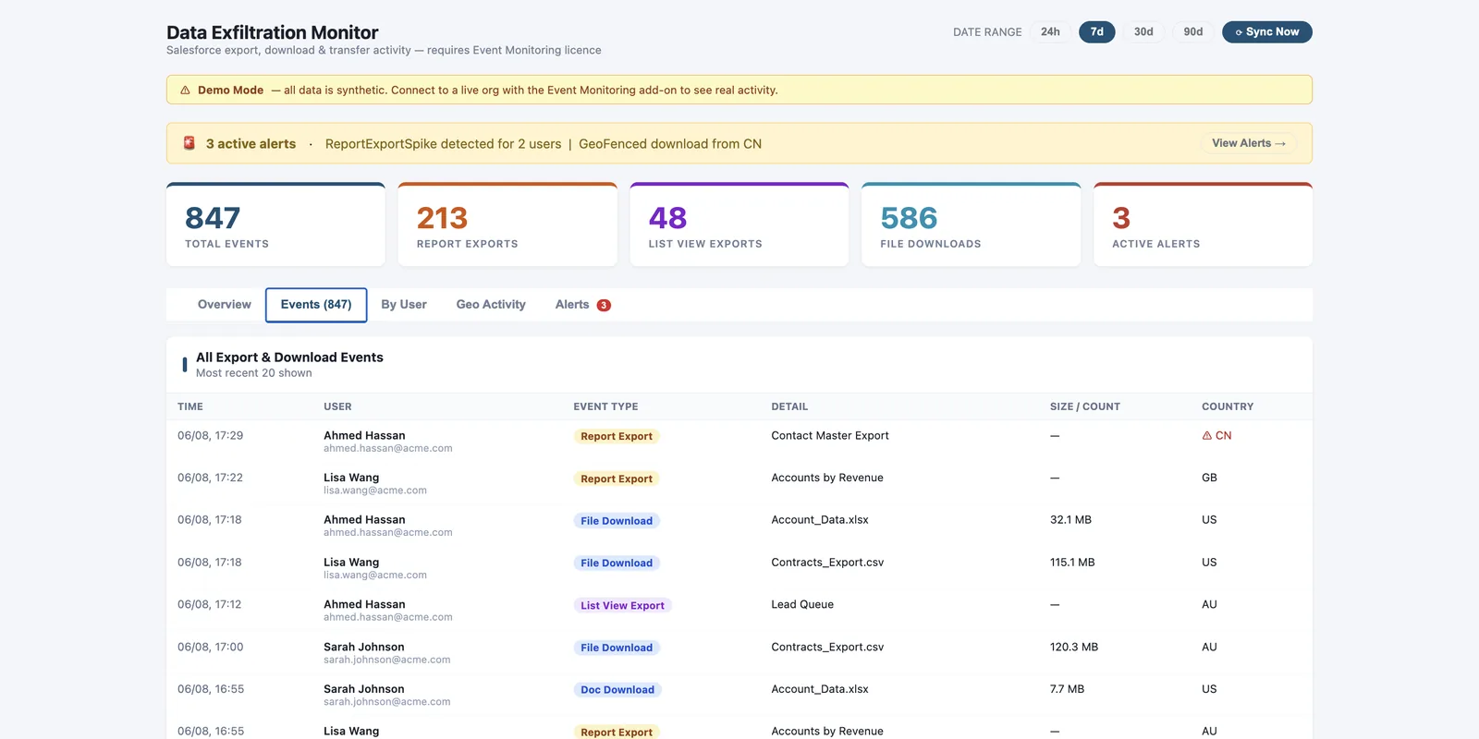Image resolution: width=1479 pixels, height=739 pixels.
Task: Click the Sync Now button
Action: [1267, 31]
